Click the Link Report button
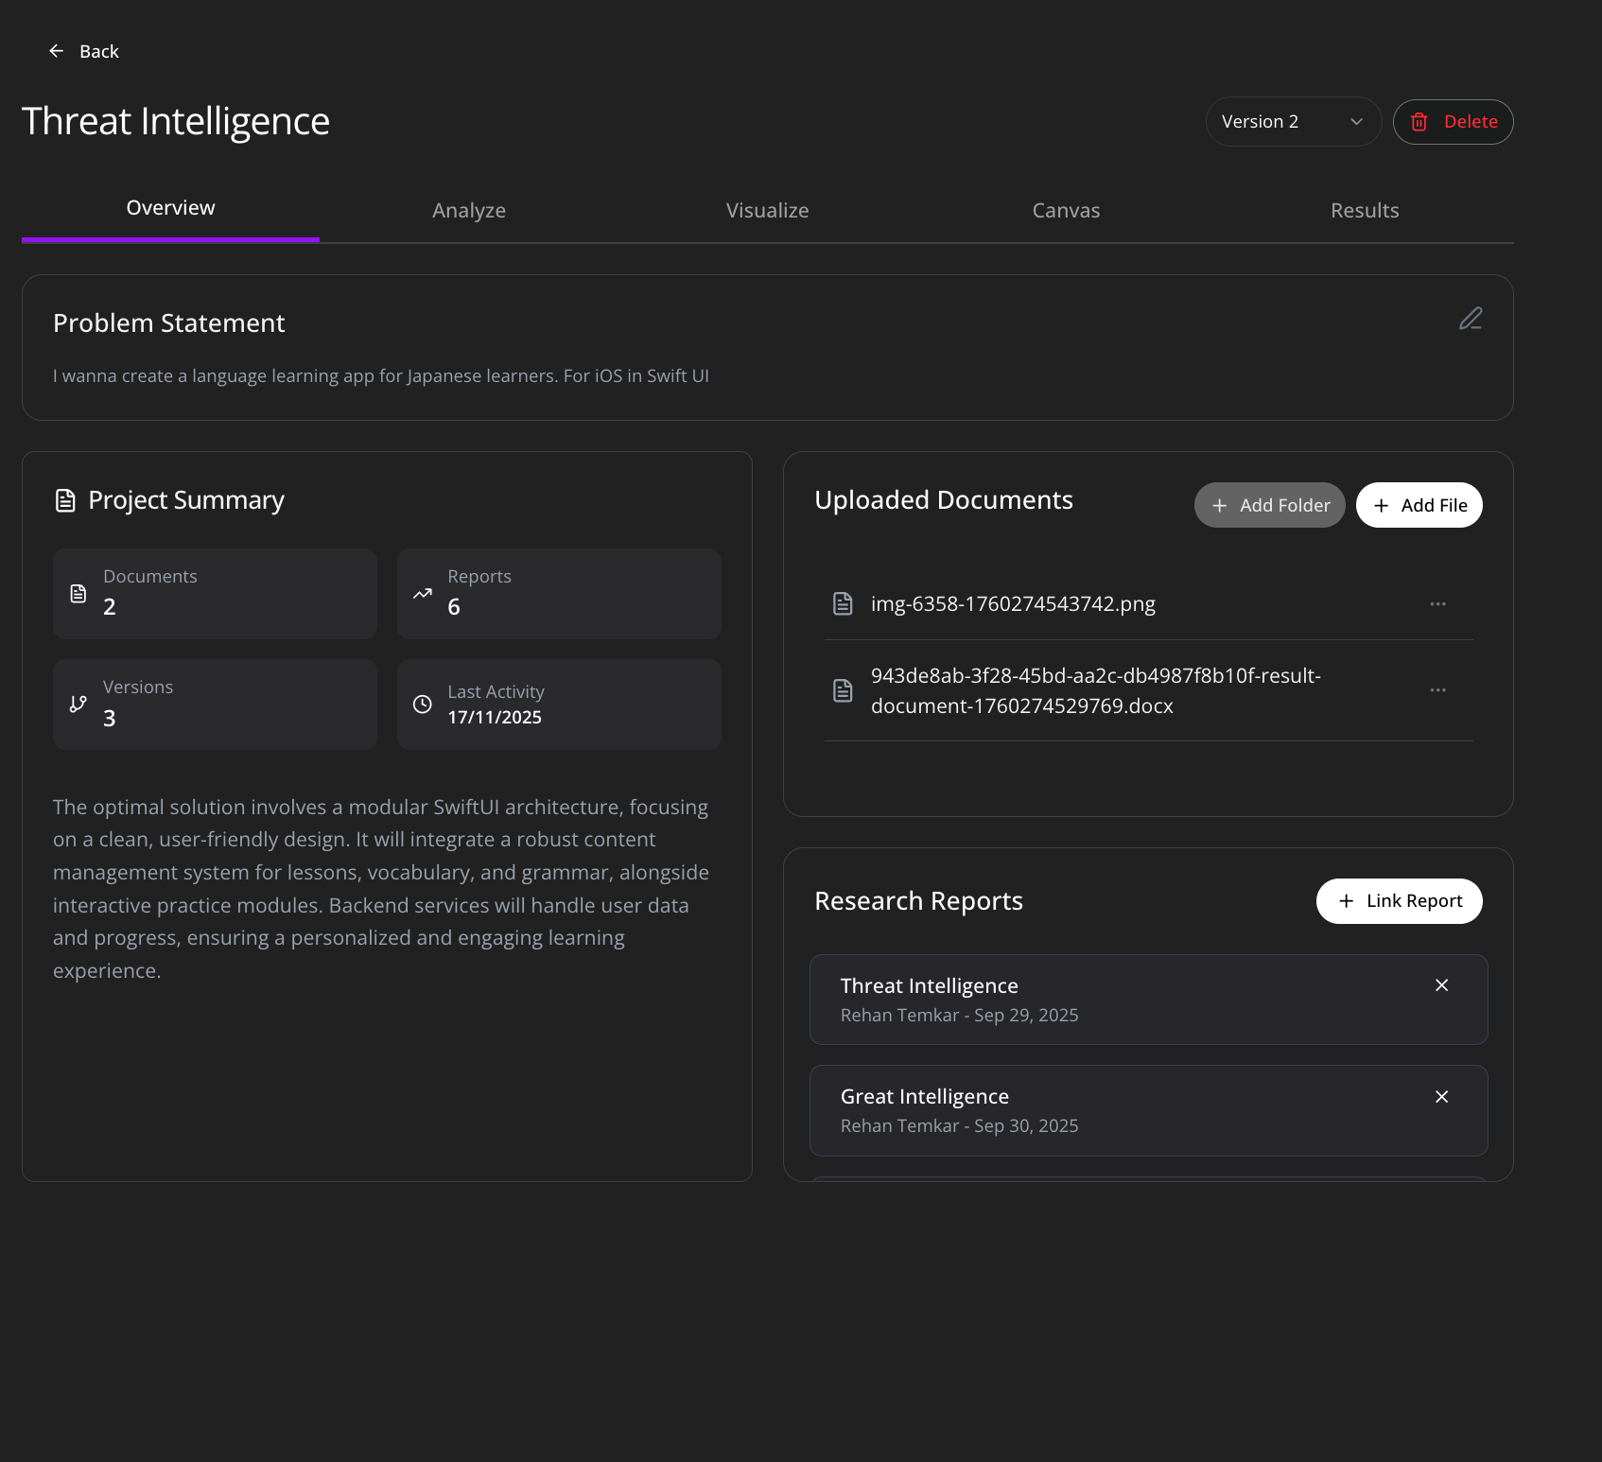1602x1462 pixels. 1399,900
